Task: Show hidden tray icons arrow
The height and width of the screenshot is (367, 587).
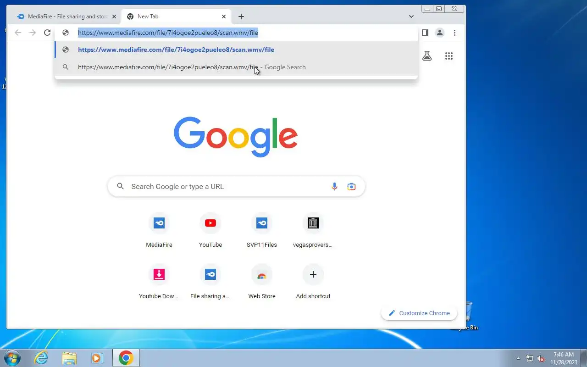Action: [519, 358]
